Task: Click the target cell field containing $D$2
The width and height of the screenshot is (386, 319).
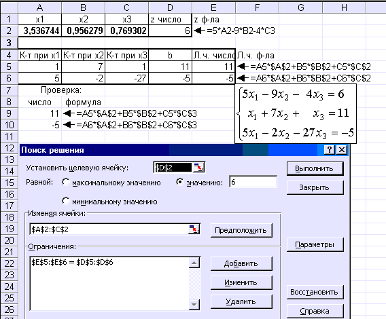Action: click(173, 168)
